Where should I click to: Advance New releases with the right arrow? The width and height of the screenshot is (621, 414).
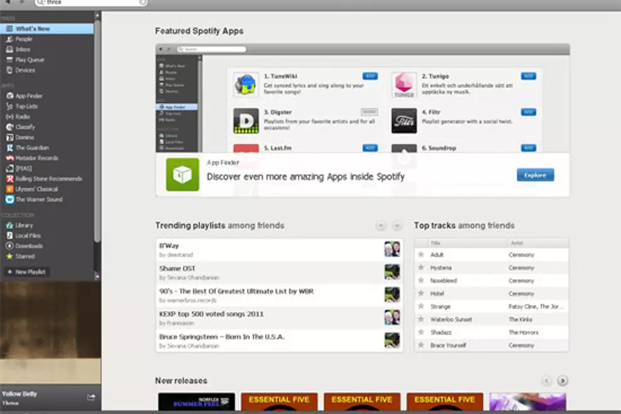(x=563, y=381)
